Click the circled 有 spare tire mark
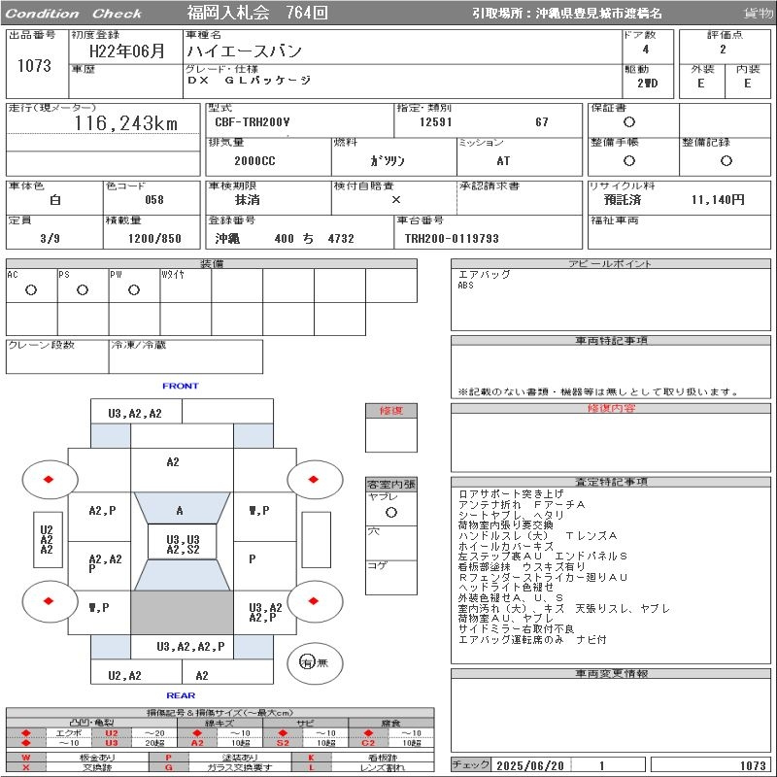This screenshot has width=777, height=777. [307, 662]
